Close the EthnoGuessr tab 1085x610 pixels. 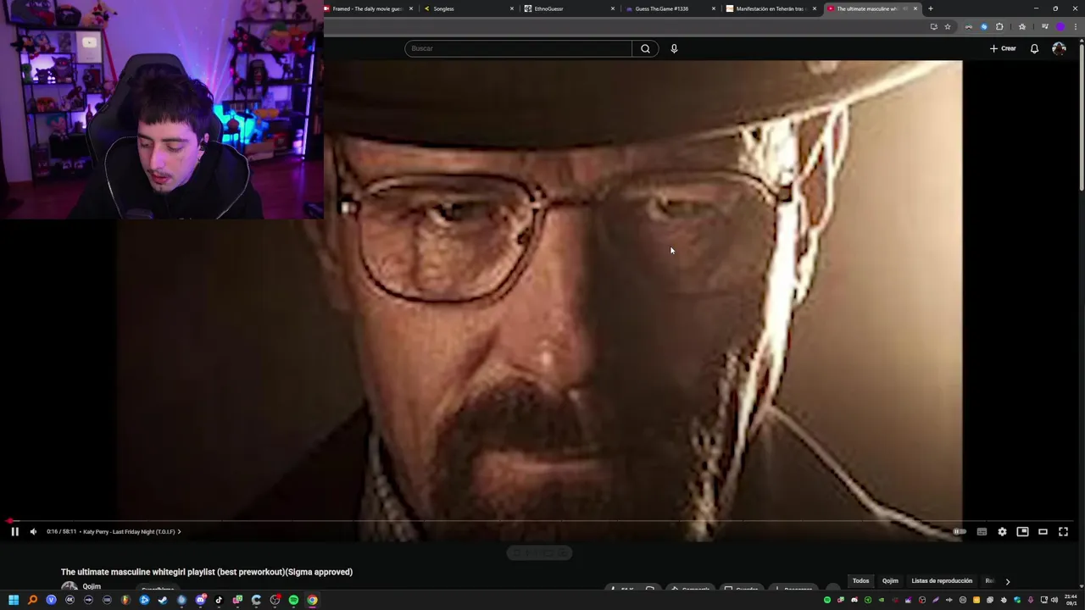coord(613,8)
